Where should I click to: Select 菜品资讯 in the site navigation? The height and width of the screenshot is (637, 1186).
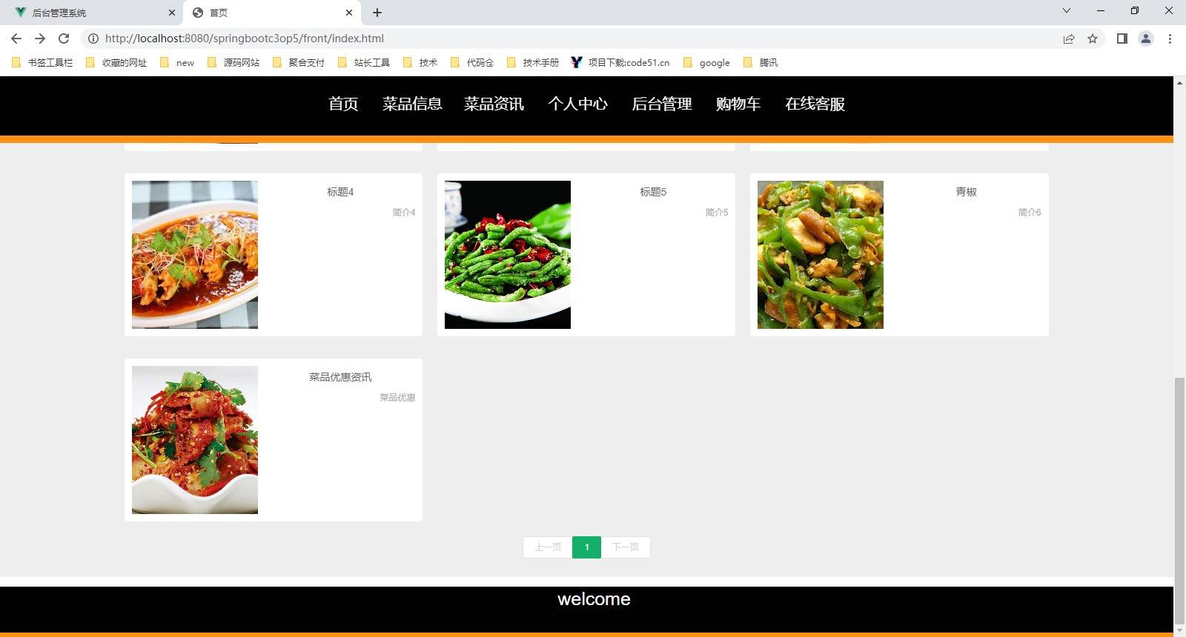(x=494, y=104)
